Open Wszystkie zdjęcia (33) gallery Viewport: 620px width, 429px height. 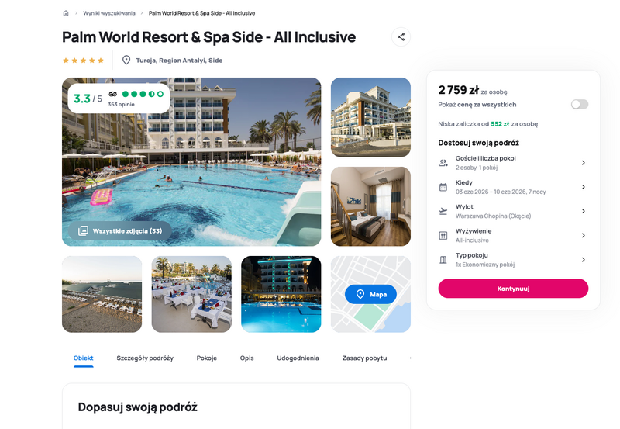(x=120, y=230)
